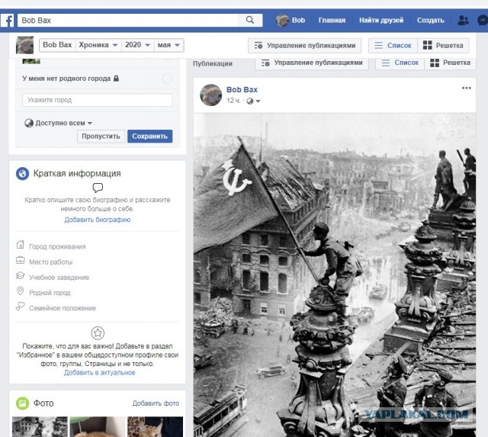Open Создать in the top navigation
Screen dimensions: 488x437
point(430,21)
